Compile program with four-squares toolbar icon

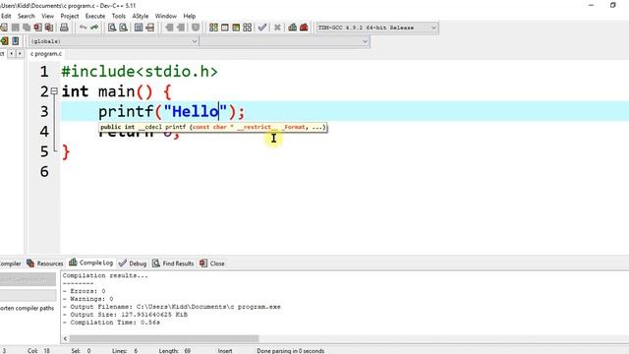point(214,28)
